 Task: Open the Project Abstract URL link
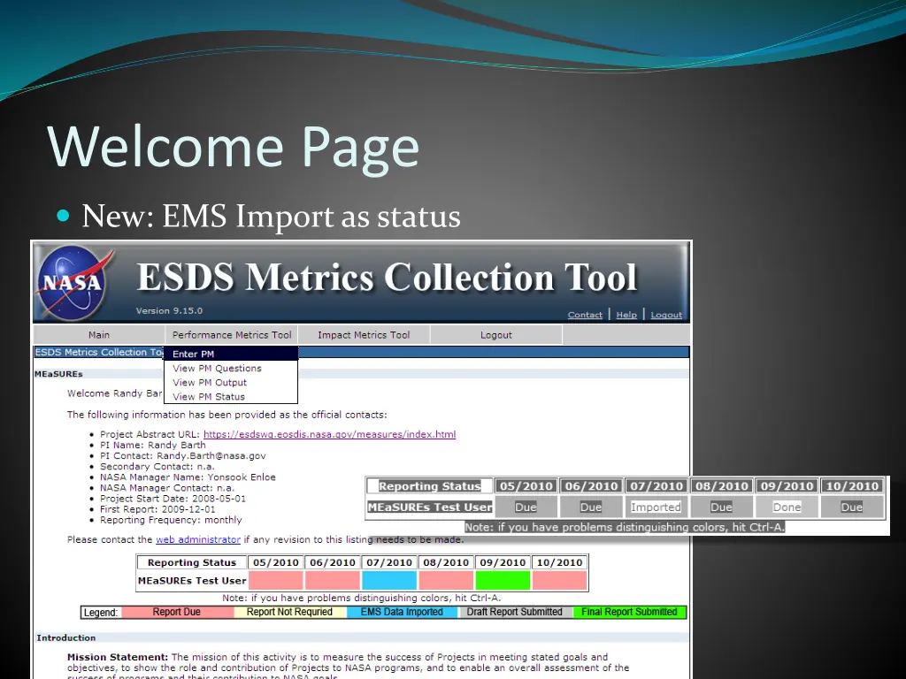coord(329,434)
